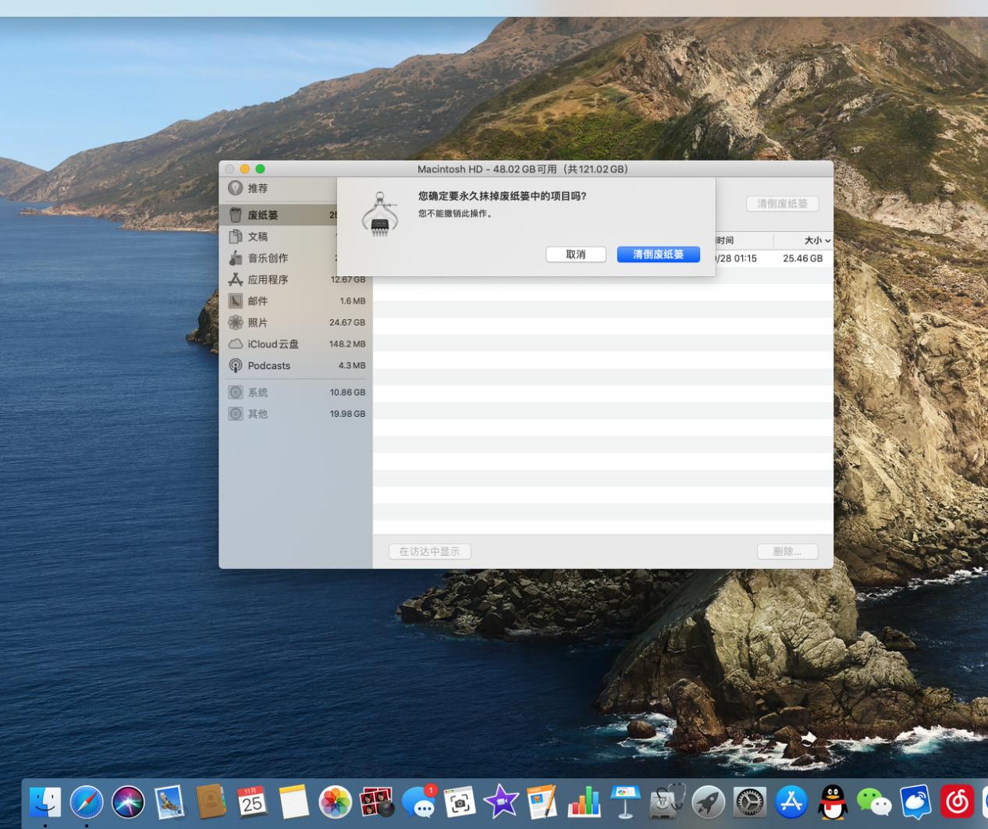Select 推荐 in the storage sidebar

pyautogui.click(x=258, y=188)
